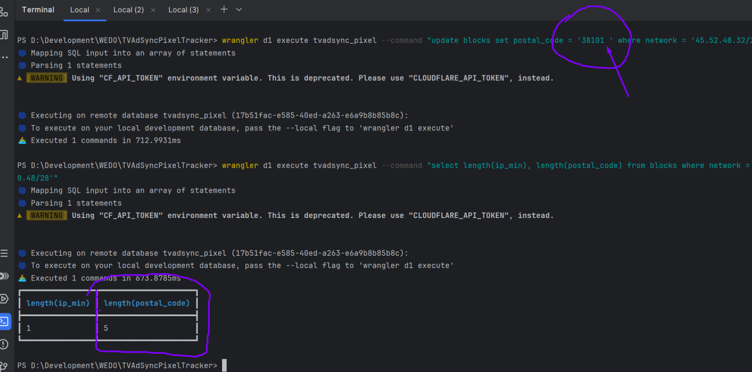Switch to the Local (3) tab
This screenshot has height=372, width=752.
click(x=183, y=10)
